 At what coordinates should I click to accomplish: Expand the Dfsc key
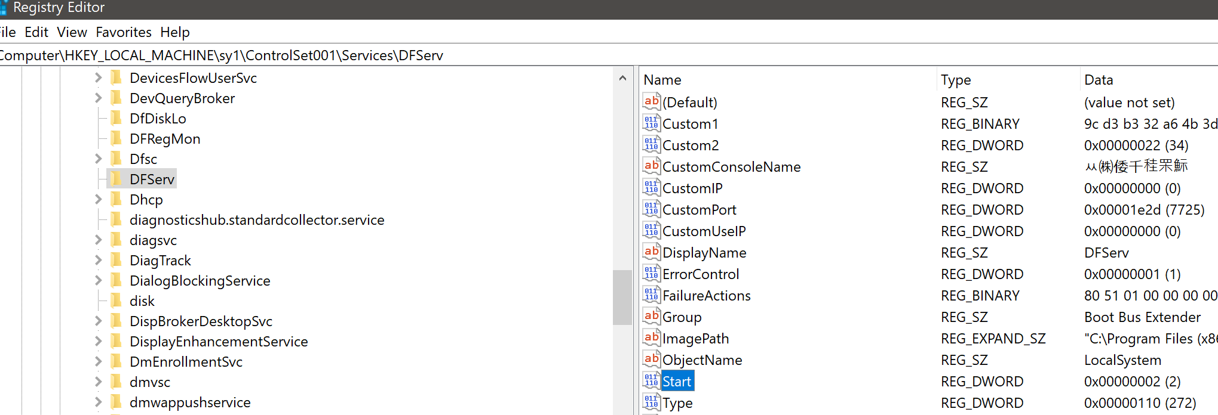pyautogui.click(x=99, y=159)
